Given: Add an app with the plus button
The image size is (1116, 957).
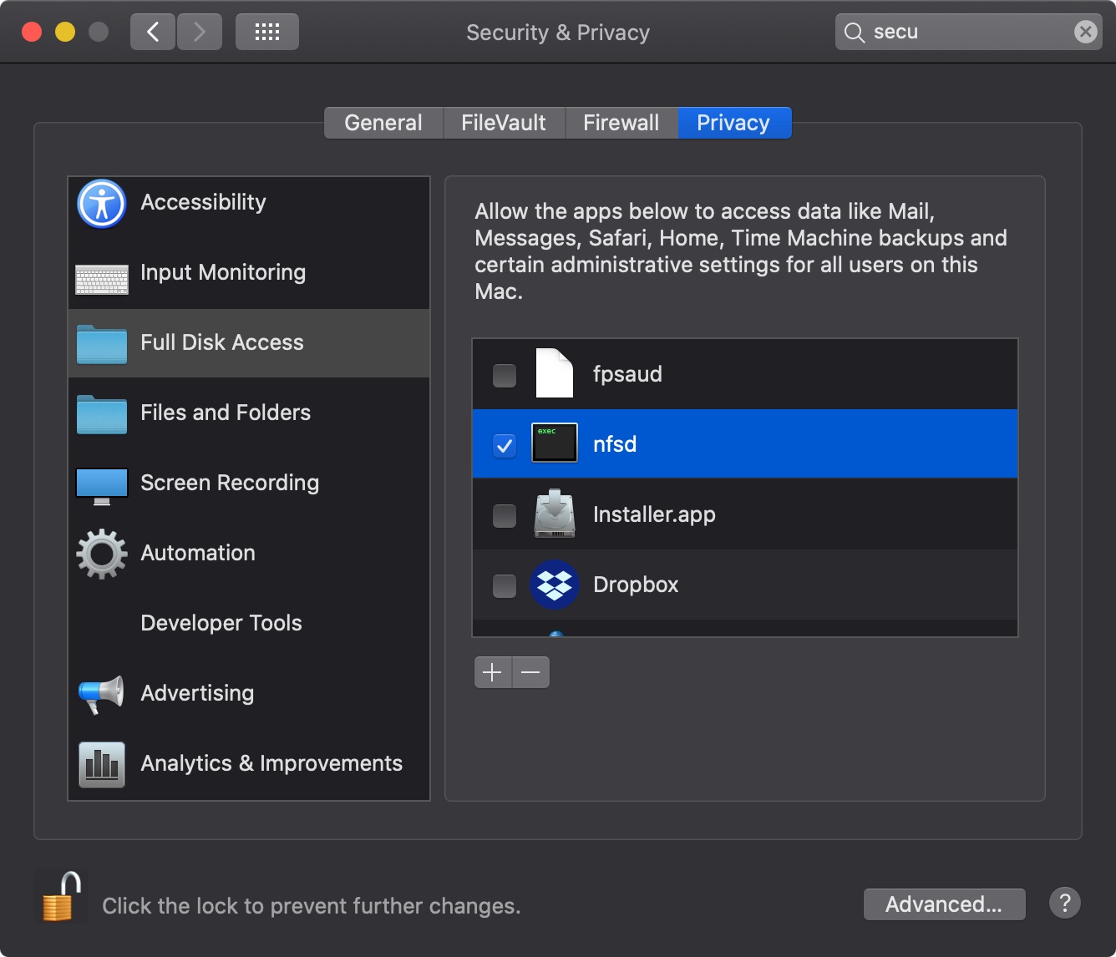Looking at the screenshot, I should [493, 672].
